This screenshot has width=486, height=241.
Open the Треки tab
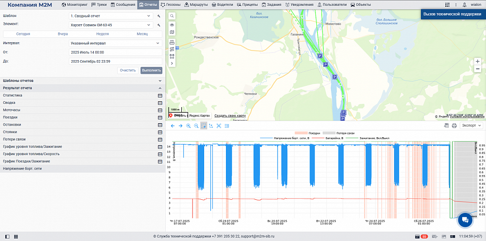pos(99,5)
